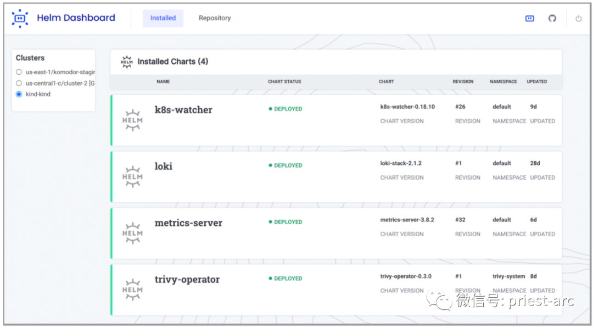Select the kind-kind cluster radio
Screen dimensions: 593x328
(19, 94)
